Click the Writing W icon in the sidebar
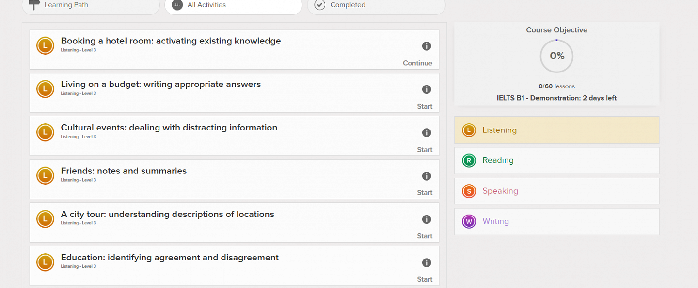Screen dimensions: 698x288 click(x=469, y=221)
